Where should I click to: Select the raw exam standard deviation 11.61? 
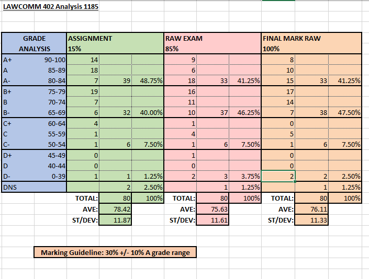pyautogui.click(x=213, y=220)
